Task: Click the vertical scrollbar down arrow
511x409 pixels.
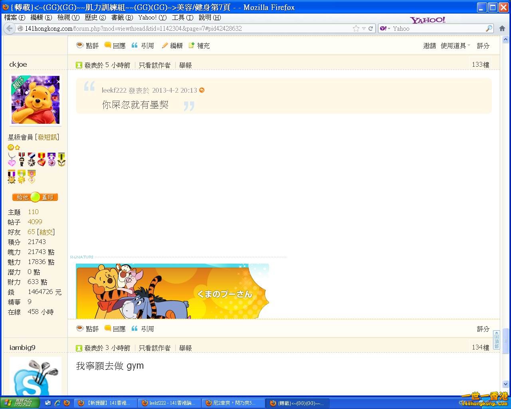Action: (x=505, y=384)
